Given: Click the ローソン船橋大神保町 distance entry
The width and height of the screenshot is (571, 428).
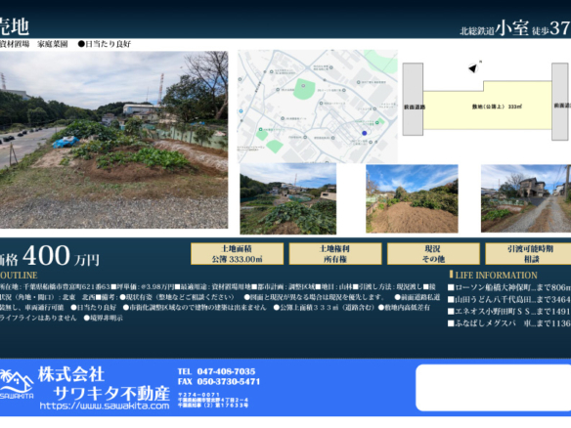Looking at the screenshot, I should (509, 287).
